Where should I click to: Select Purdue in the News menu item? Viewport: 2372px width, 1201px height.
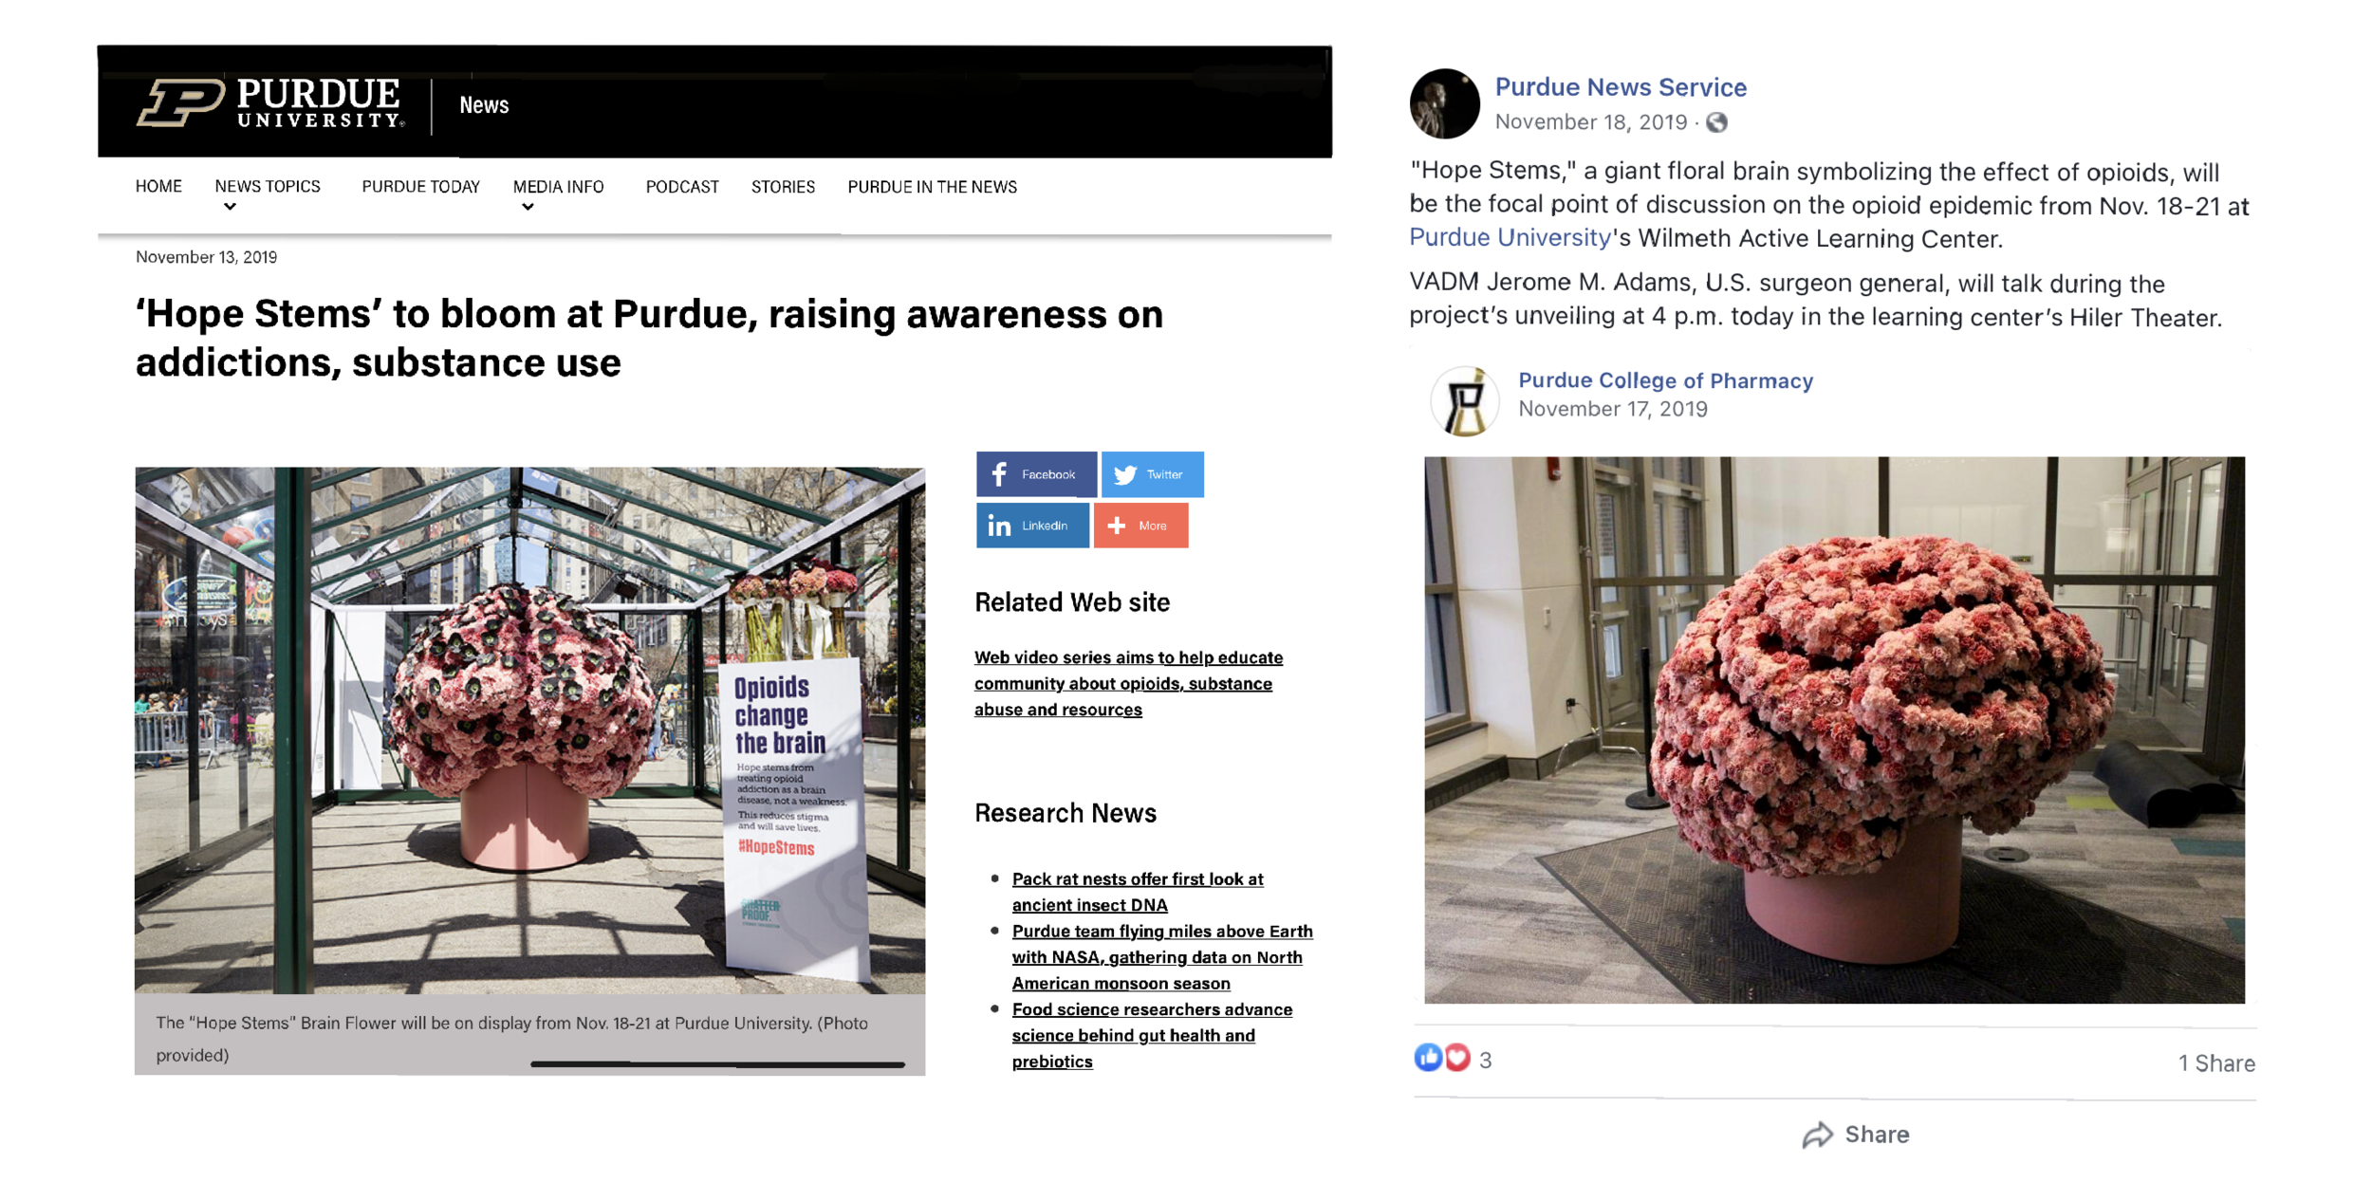click(x=932, y=187)
